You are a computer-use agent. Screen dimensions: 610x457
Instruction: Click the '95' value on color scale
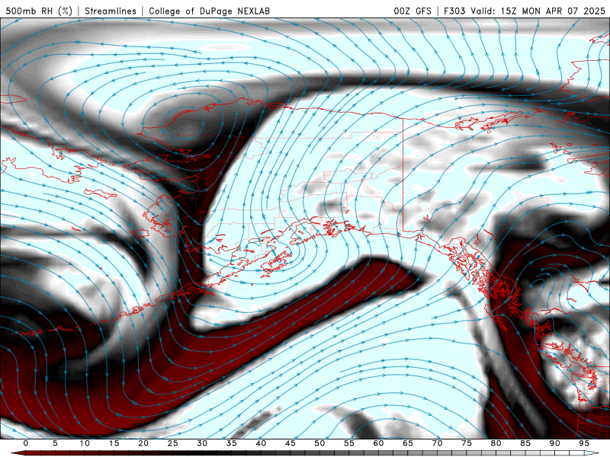tap(584, 443)
